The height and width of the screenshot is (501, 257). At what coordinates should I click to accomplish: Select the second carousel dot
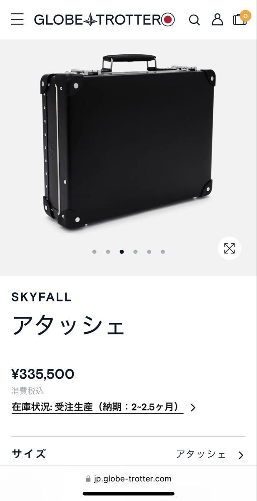point(108,252)
